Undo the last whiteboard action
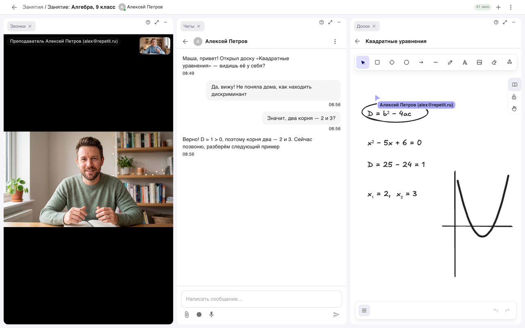The width and height of the screenshot is (525, 328). click(x=496, y=310)
